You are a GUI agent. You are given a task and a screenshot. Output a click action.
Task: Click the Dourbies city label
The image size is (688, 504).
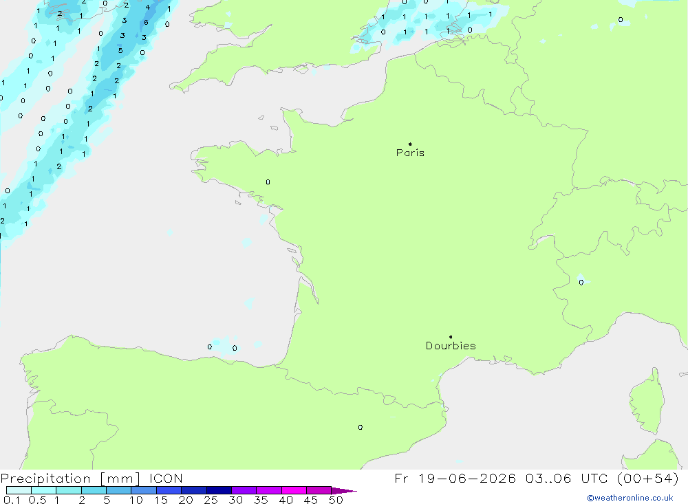click(x=451, y=346)
